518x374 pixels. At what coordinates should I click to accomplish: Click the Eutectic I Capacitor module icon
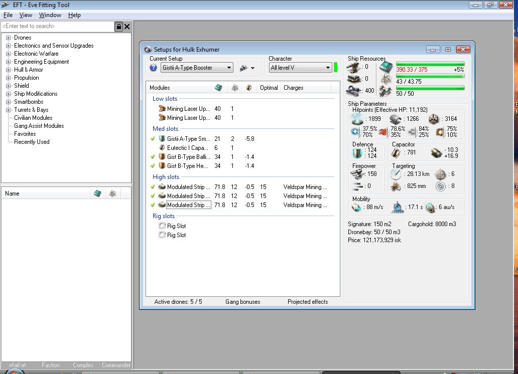coord(162,148)
